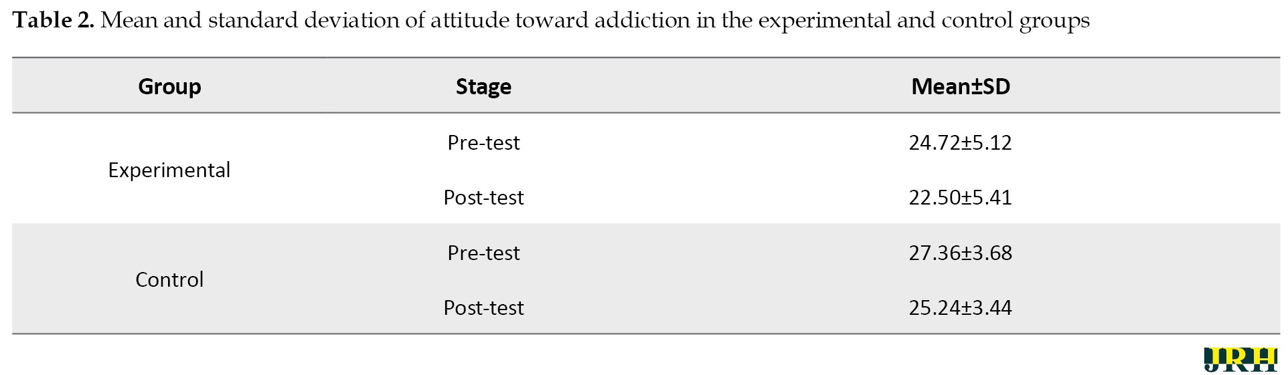This screenshot has width=1288, height=375.
Task: Select Experimental Post-test stage cell
Action: pos(483,197)
